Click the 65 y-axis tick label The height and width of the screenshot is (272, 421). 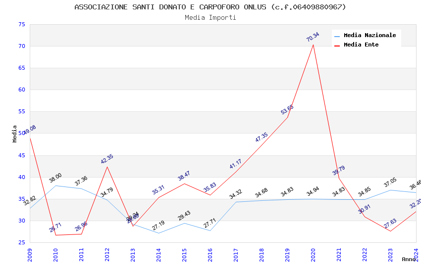(22, 68)
